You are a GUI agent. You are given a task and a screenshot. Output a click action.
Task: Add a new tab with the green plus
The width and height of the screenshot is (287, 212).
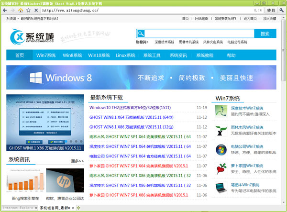tap(78, 208)
